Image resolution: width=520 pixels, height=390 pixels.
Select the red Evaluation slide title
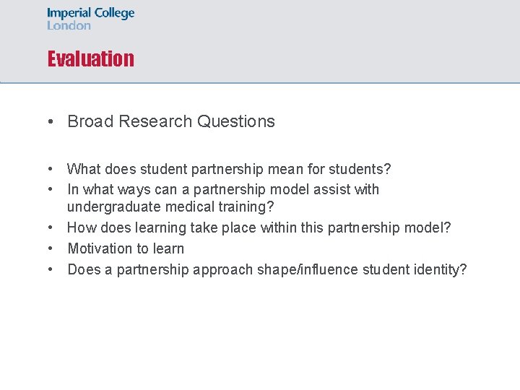coord(91,58)
